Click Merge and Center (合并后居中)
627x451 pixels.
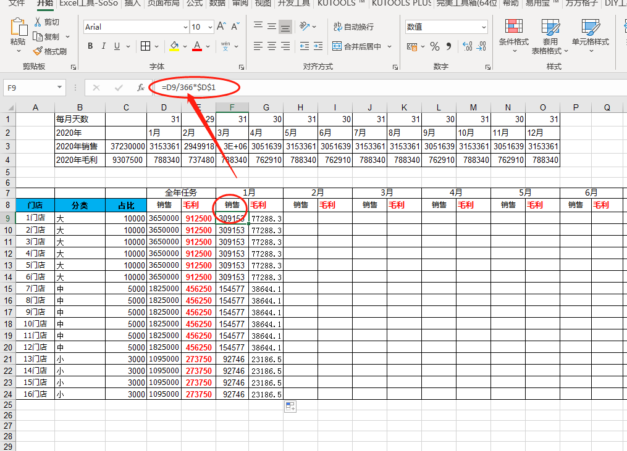(356, 46)
